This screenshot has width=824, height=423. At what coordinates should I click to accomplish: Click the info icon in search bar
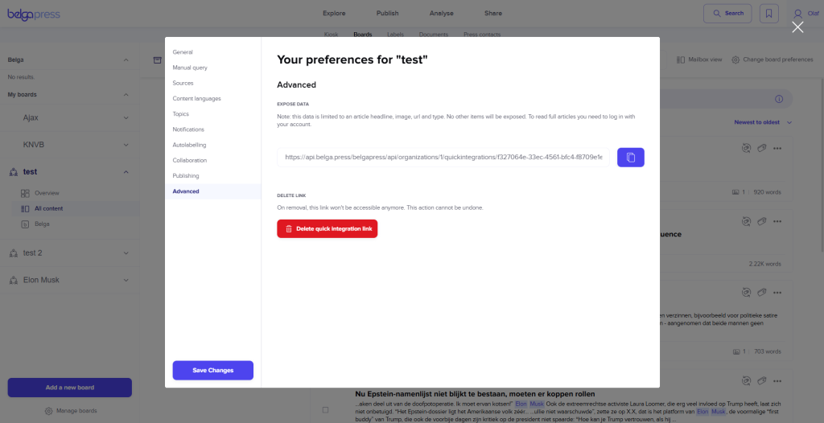[779, 99]
